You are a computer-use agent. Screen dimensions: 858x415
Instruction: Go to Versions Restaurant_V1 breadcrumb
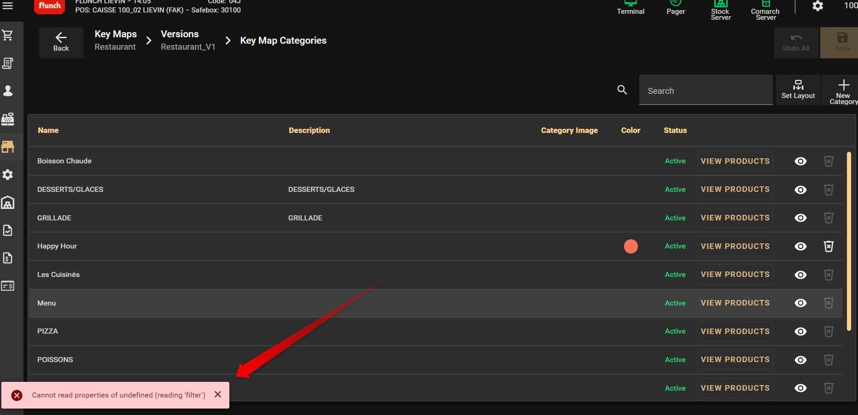click(x=188, y=40)
